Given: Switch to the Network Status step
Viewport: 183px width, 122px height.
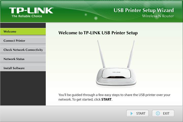Looking at the screenshot, I should click(x=23, y=59).
